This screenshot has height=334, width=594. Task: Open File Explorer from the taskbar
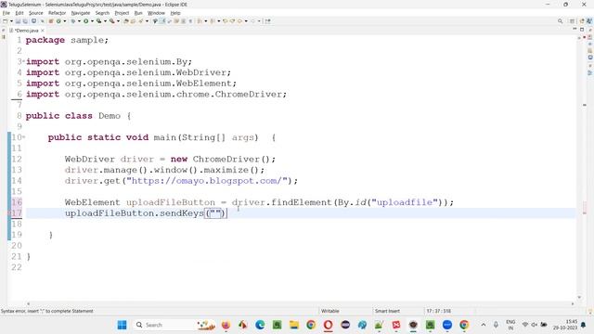(x=294, y=325)
